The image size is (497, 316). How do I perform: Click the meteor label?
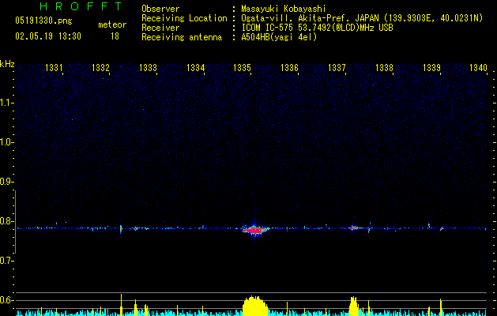(112, 24)
